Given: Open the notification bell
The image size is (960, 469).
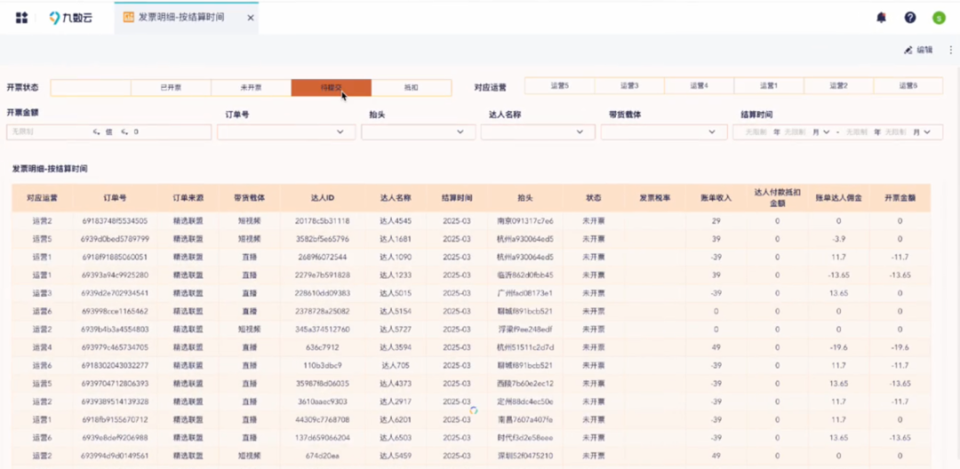Looking at the screenshot, I should [x=881, y=18].
